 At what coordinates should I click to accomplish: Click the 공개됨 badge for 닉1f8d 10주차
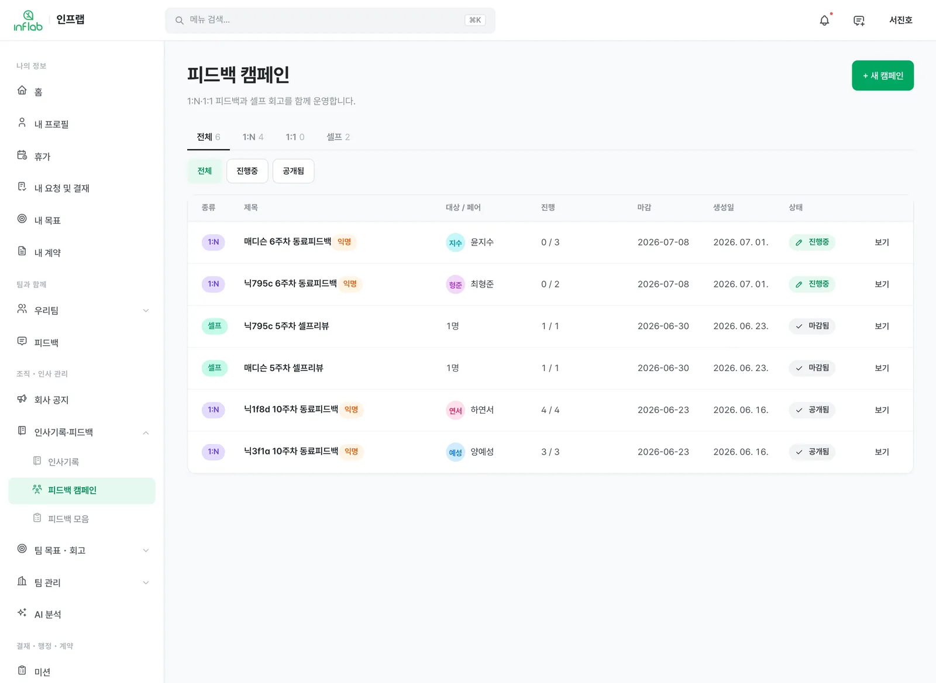pos(812,410)
